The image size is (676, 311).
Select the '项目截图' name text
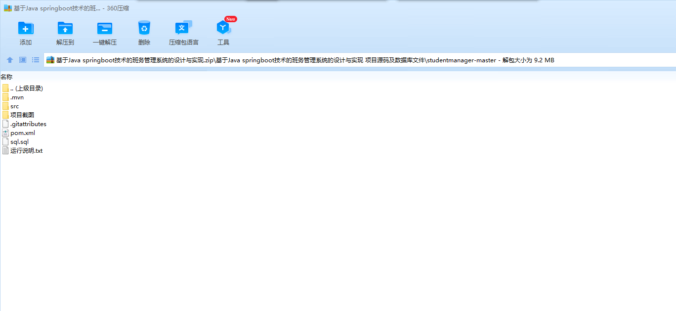pos(22,115)
